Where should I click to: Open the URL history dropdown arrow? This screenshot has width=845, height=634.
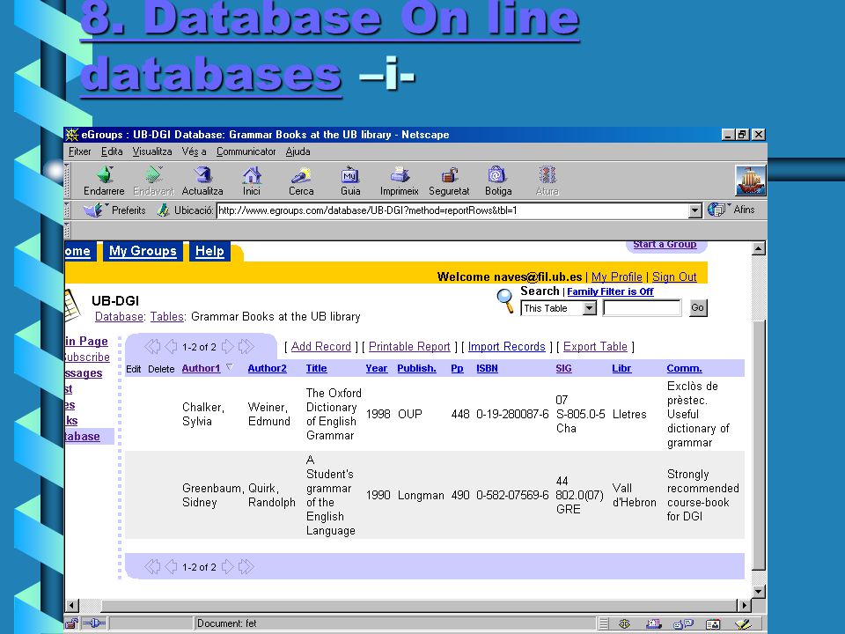(695, 210)
